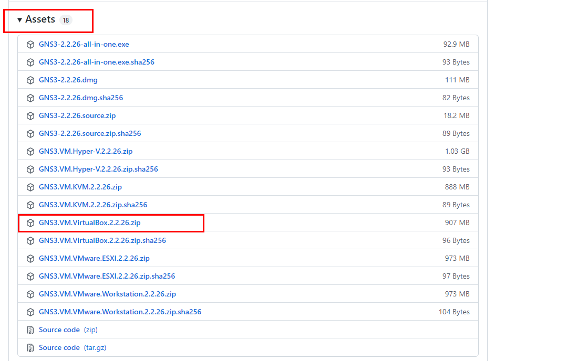Download GNS3.VM.Hyper-V.2.2.26.zip

86,151
